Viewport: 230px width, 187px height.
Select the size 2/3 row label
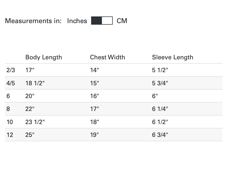(11, 70)
